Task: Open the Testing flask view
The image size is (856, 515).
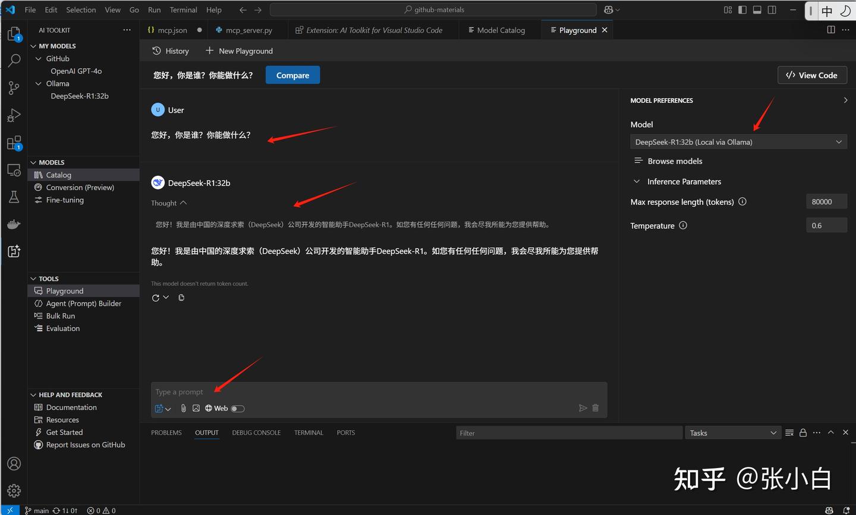Action: (x=14, y=197)
